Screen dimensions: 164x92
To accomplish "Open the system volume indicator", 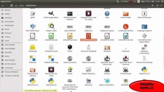I will [x=153, y=2].
